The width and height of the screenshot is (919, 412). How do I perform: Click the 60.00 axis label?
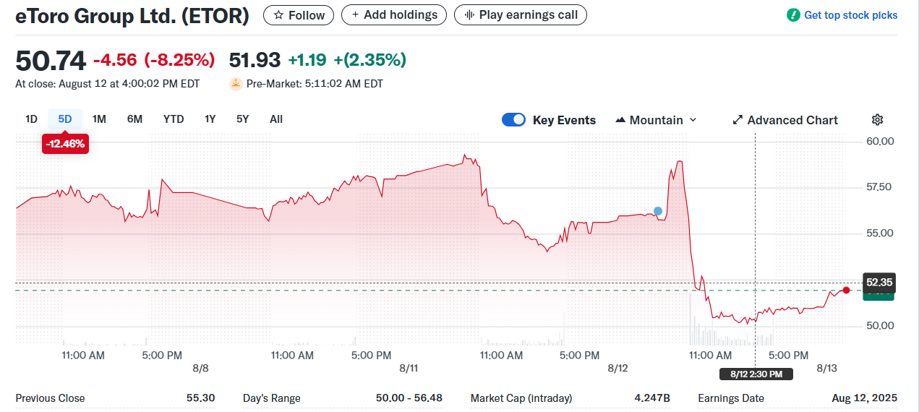880,141
